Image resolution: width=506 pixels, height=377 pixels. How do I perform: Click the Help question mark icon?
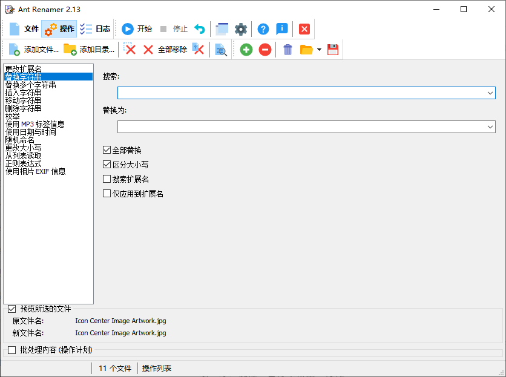pyautogui.click(x=263, y=28)
